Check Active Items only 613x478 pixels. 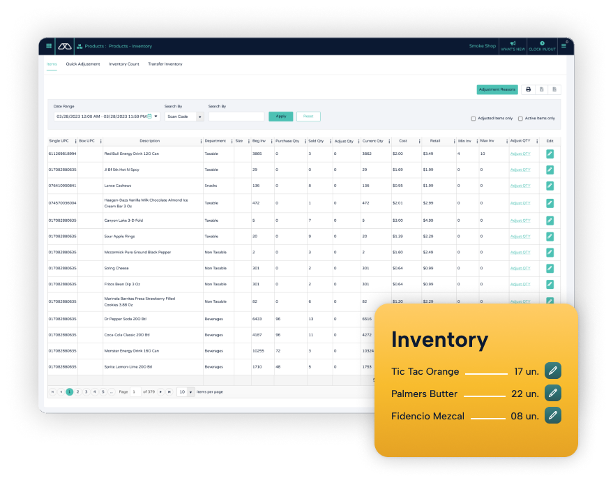click(520, 119)
